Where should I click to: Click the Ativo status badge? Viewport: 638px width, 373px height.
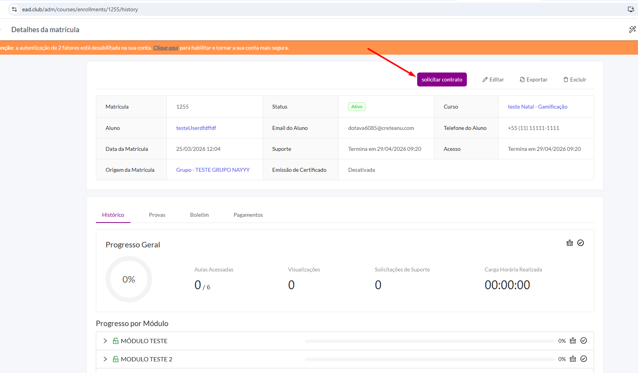tap(357, 107)
